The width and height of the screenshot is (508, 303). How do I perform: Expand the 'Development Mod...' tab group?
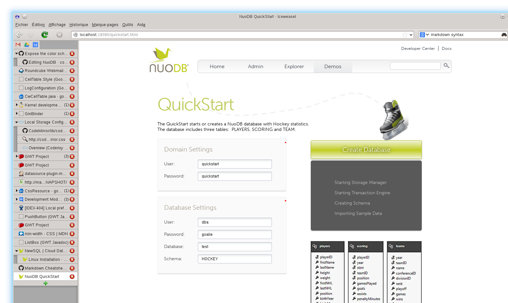click(17, 199)
